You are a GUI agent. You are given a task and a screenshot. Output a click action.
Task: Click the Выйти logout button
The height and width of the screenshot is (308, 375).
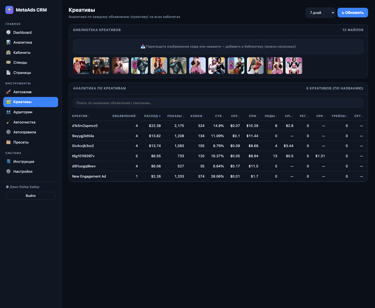(x=31, y=196)
